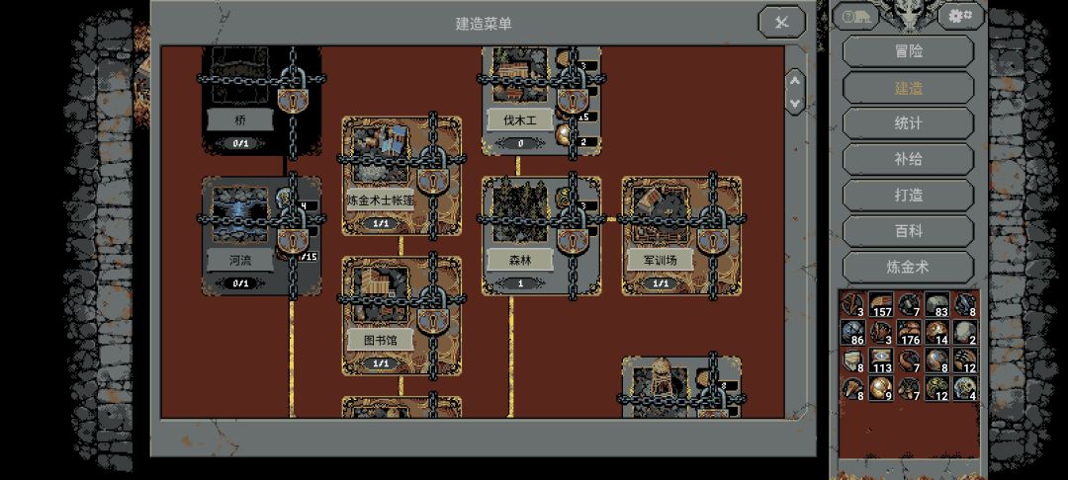
Task: Select the green coiled resource showing 12
Action: pyautogui.click(x=937, y=388)
